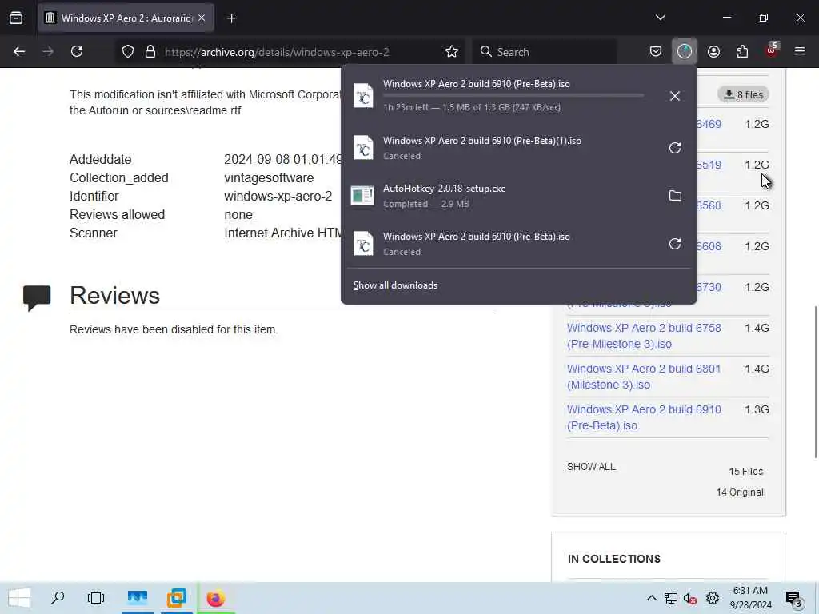Click the download progress bar

pos(513,95)
